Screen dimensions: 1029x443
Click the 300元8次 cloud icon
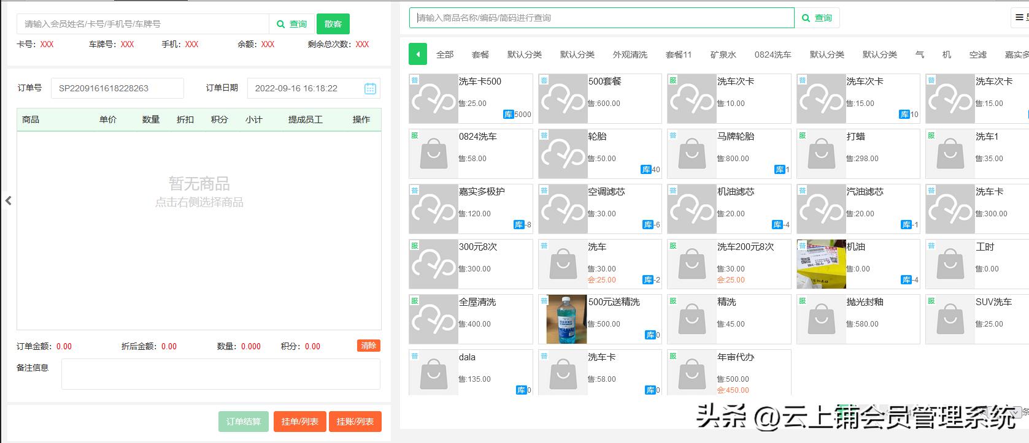(434, 264)
